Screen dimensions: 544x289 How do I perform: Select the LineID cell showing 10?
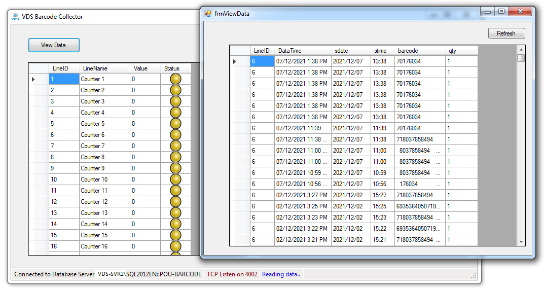[x=64, y=179]
